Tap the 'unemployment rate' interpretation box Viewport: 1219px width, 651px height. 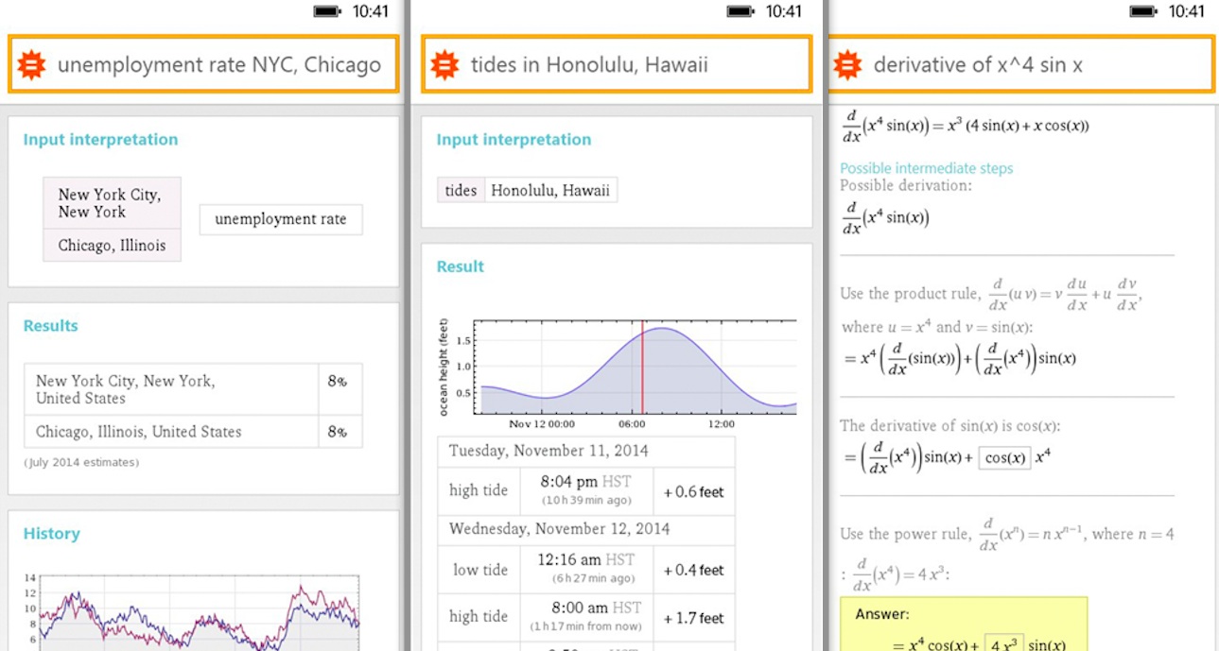coord(281,219)
